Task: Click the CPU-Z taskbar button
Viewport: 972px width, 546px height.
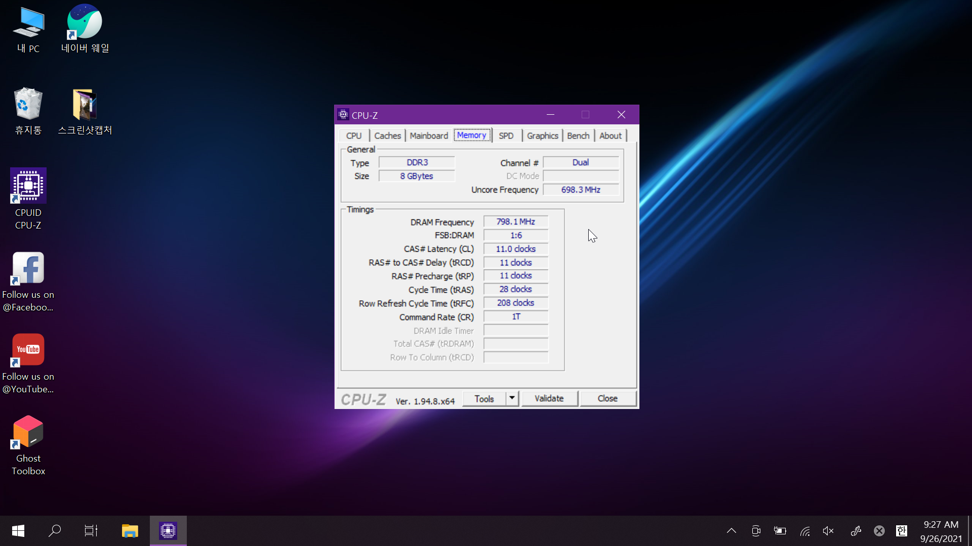Action: click(168, 531)
